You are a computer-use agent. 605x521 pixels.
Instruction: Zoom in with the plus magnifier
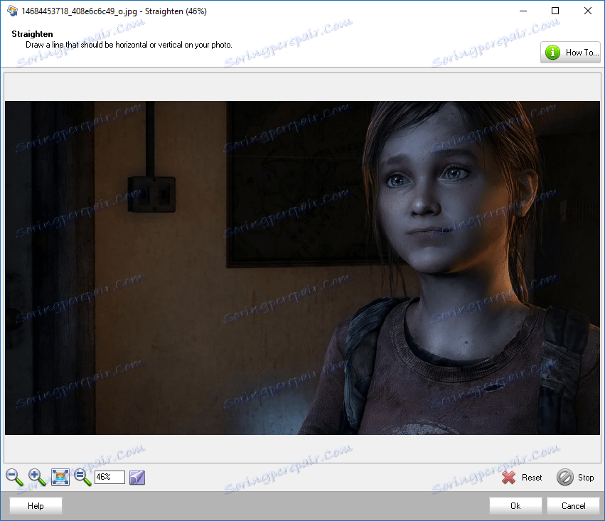(x=37, y=477)
